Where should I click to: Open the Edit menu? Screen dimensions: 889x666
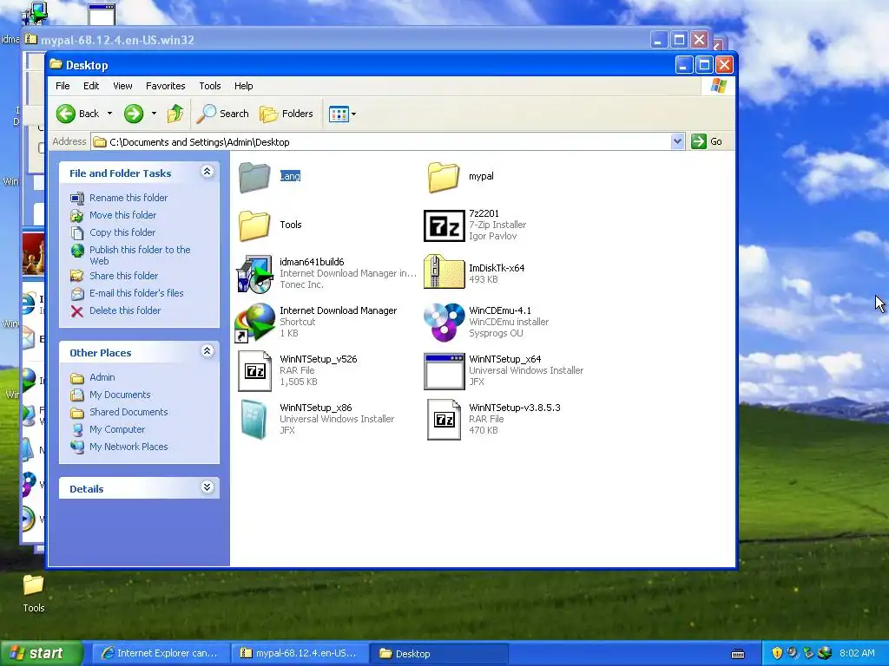91,86
